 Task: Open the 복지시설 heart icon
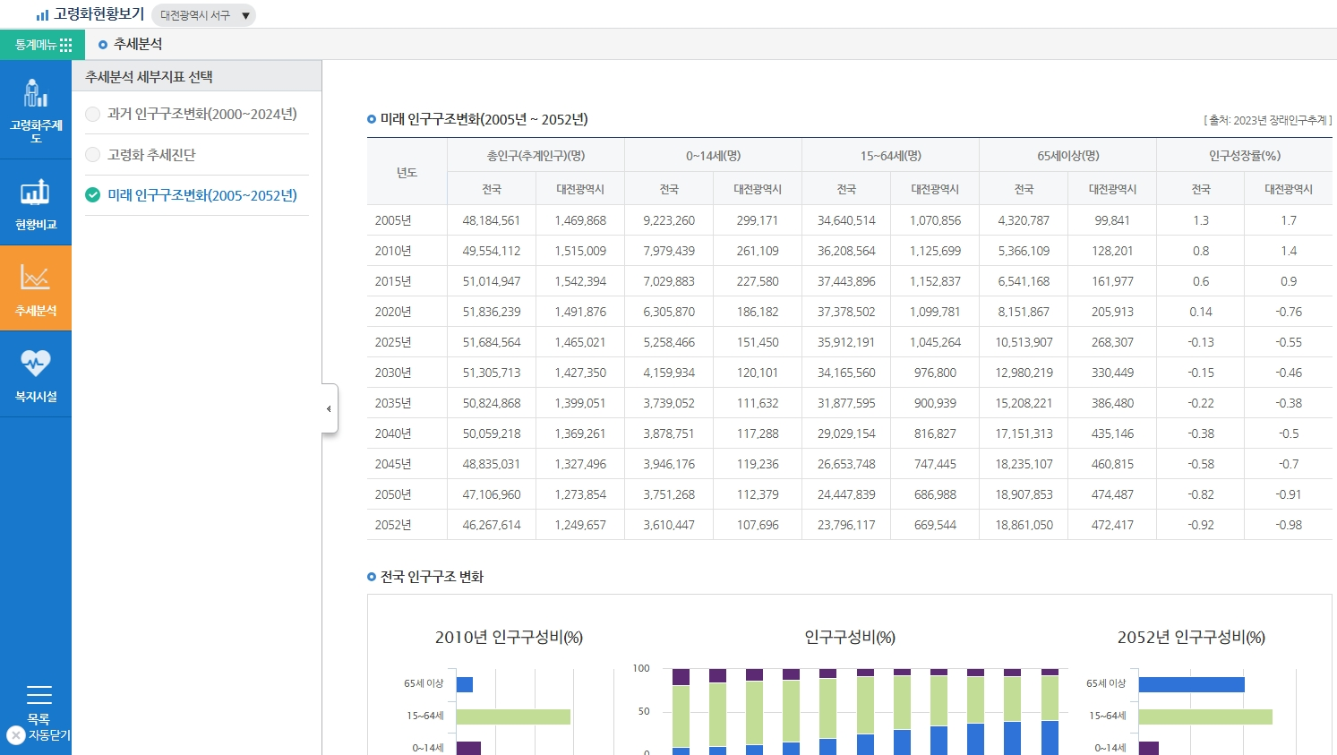coord(36,374)
